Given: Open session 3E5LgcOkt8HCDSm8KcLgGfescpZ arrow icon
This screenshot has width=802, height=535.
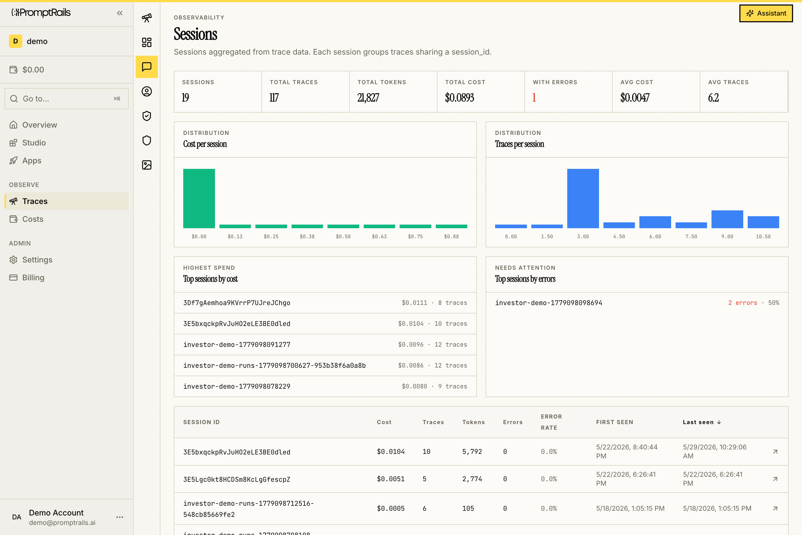Looking at the screenshot, I should click(775, 479).
